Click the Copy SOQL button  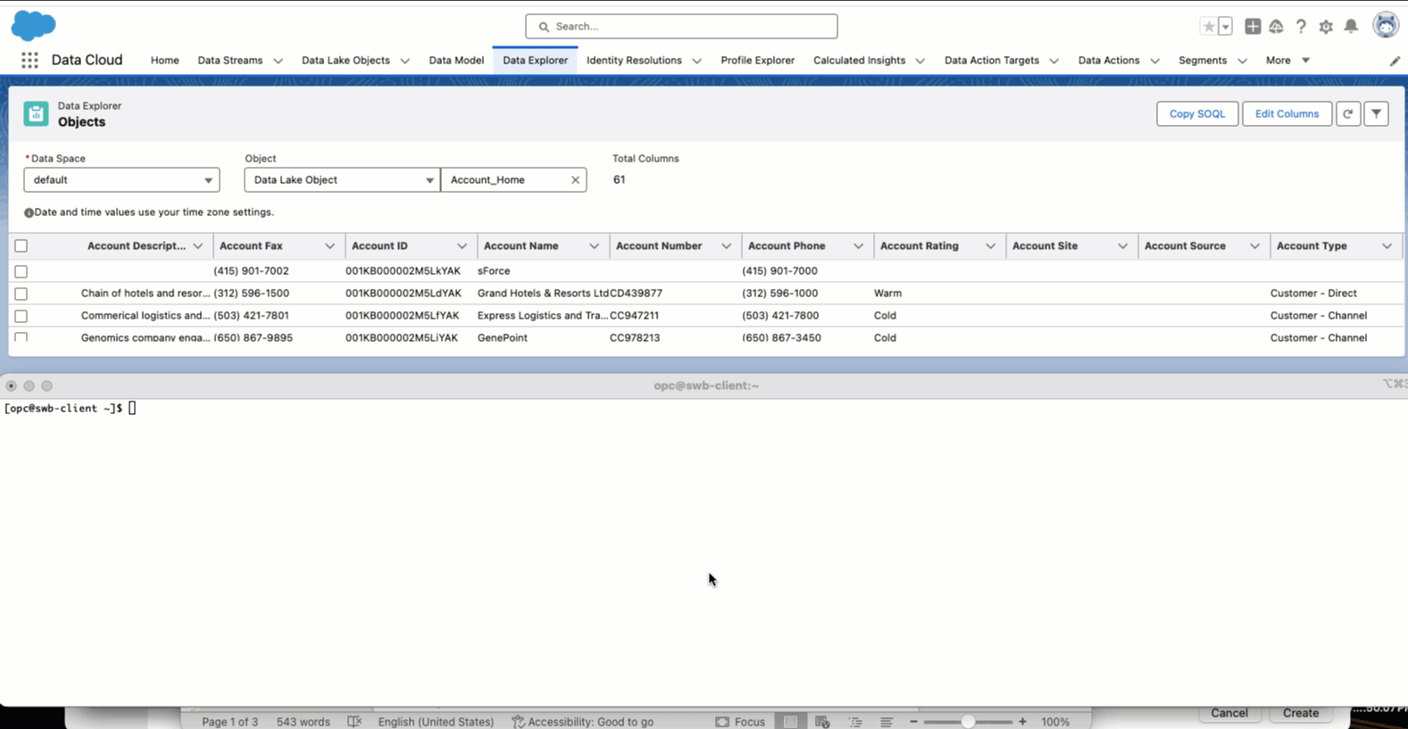1197,113
